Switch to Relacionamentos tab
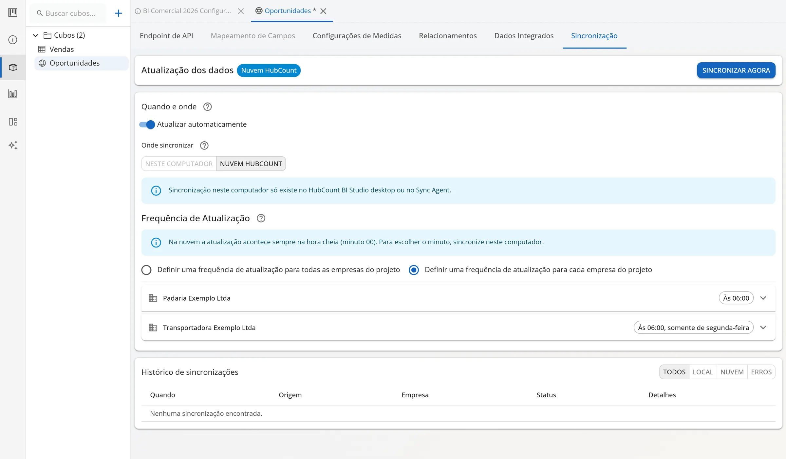This screenshot has height=459, width=786. point(448,35)
